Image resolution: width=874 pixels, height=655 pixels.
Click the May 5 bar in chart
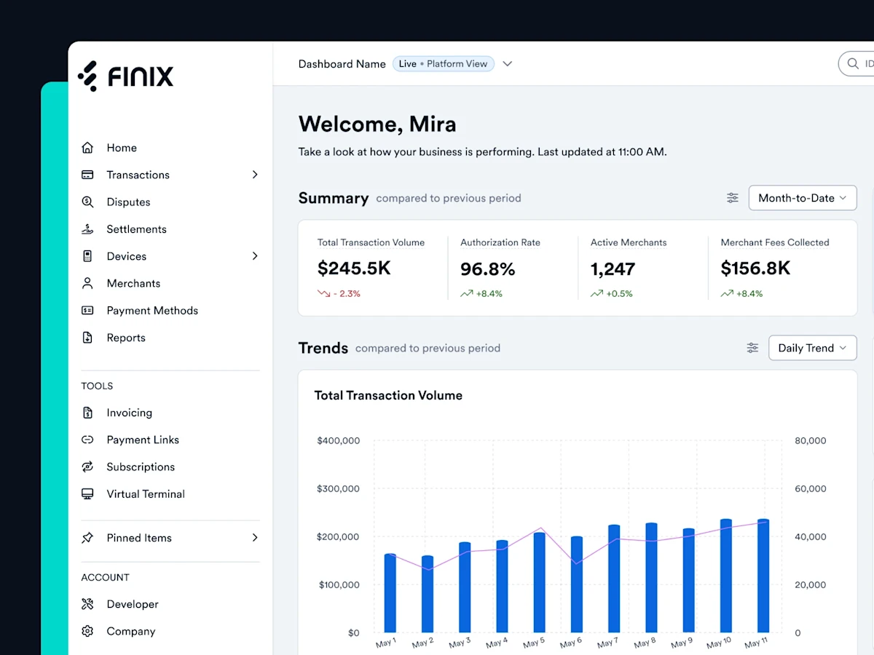coord(539,582)
